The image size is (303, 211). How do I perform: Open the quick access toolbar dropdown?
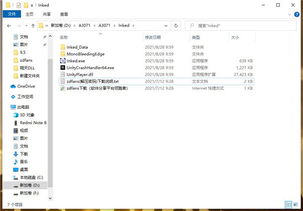[x=32, y=6]
